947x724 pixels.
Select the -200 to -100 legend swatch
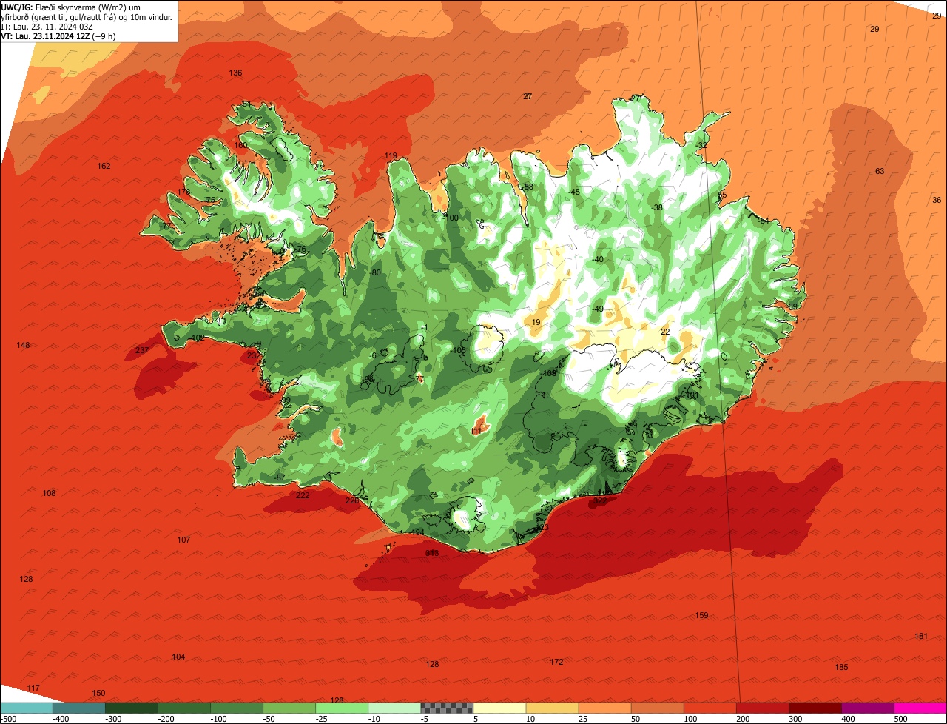pyautogui.click(x=183, y=708)
